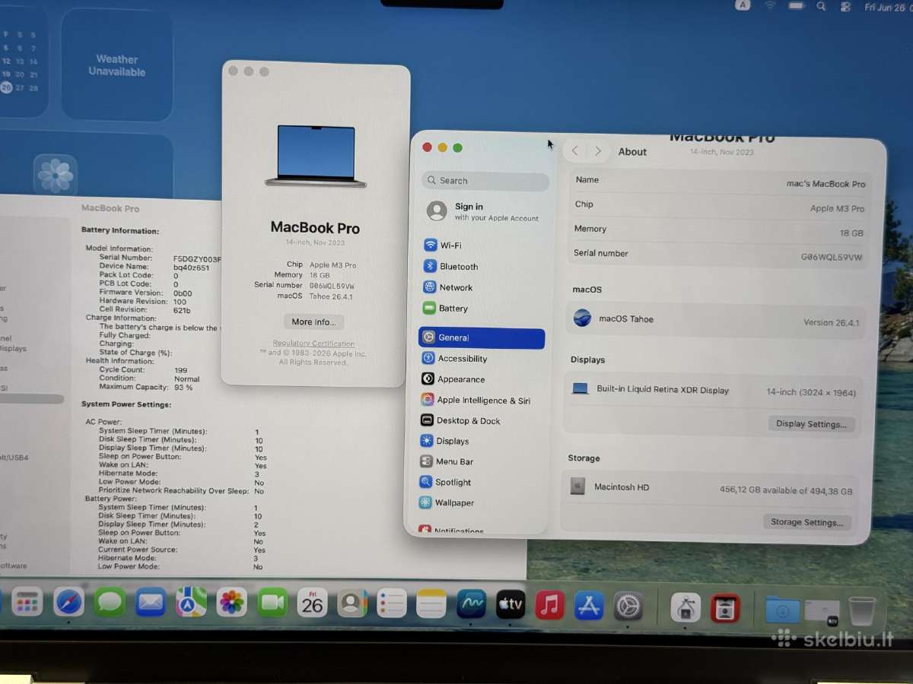Click the Macintosh HD drive icon
The image size is (913, 684).
point(577,486)
